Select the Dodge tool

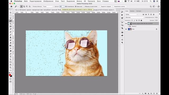tap(11, 51)
